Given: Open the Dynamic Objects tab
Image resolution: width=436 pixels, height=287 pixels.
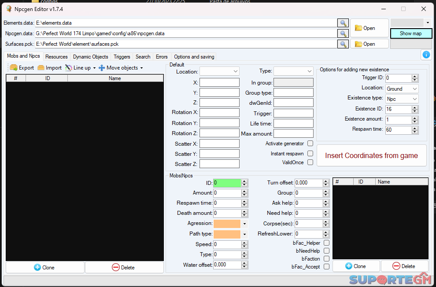Looking at the screenshot, I should (90, 57).
